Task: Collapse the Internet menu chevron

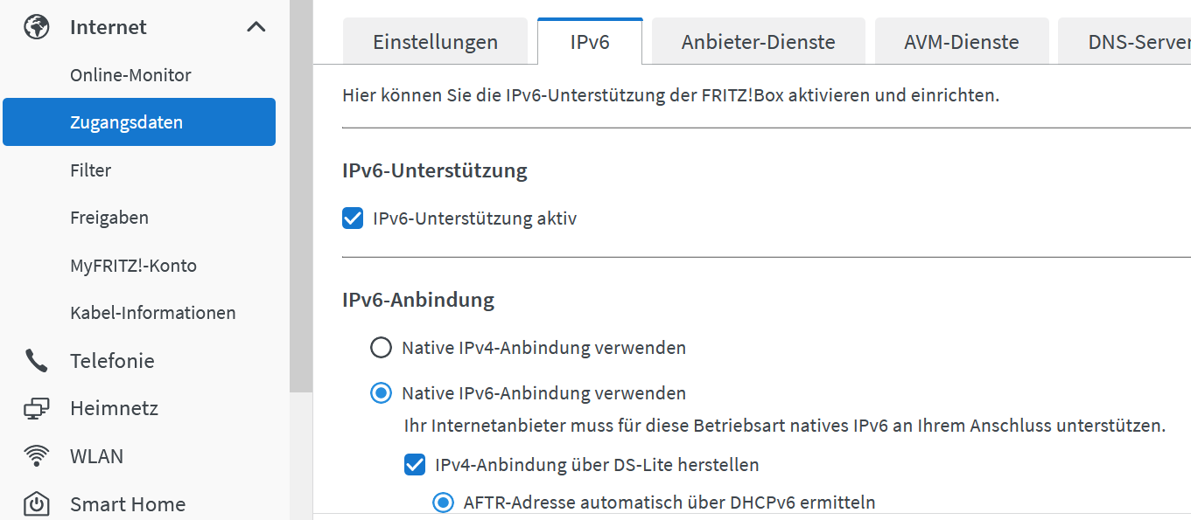Action: [x=256, y=27]
